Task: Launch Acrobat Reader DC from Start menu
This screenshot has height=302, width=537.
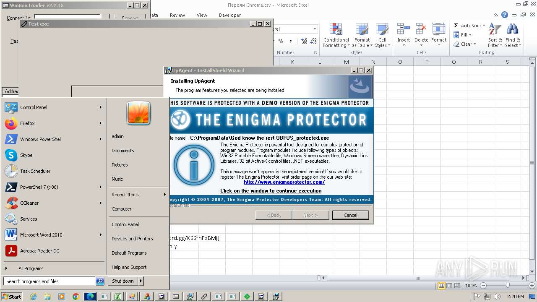Action: tap(53, 251)
